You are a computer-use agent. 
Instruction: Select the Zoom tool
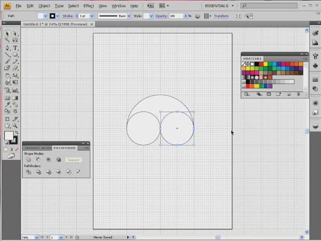click(x=15, y=125)
